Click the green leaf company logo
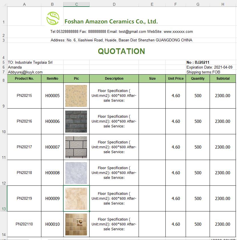 tap(53, 18)
